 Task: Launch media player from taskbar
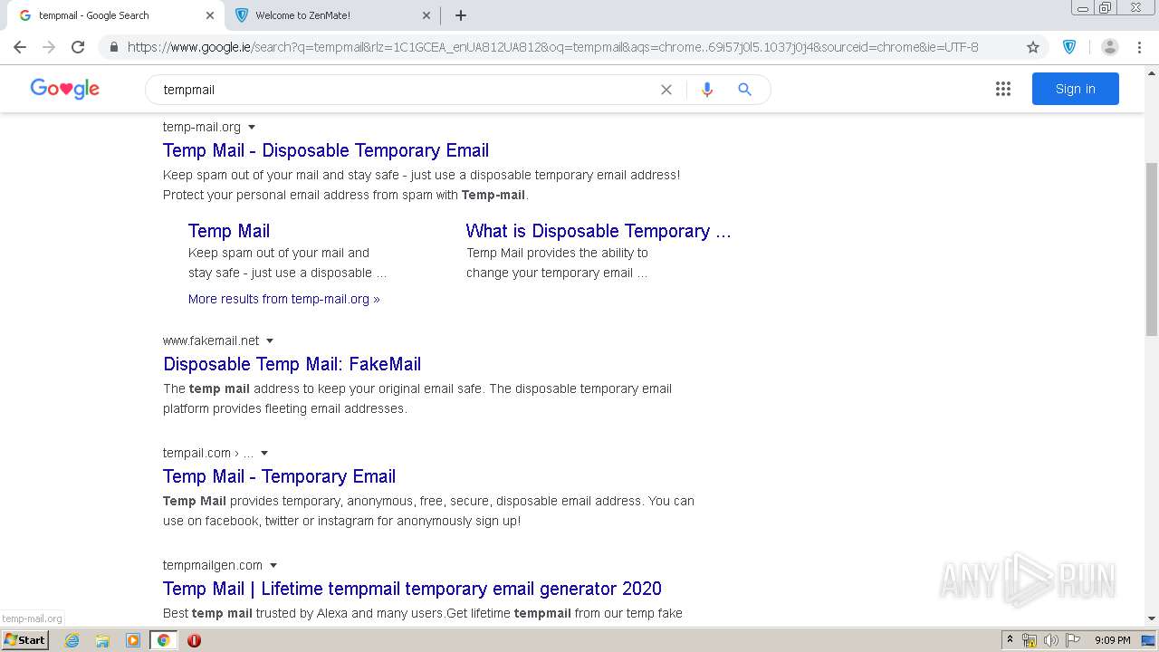[x=133, y=640]
